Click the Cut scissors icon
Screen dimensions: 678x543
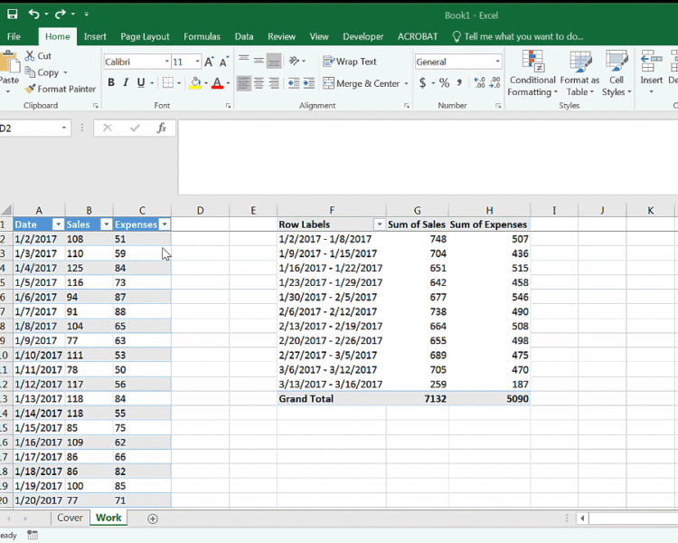pos(31,56)
